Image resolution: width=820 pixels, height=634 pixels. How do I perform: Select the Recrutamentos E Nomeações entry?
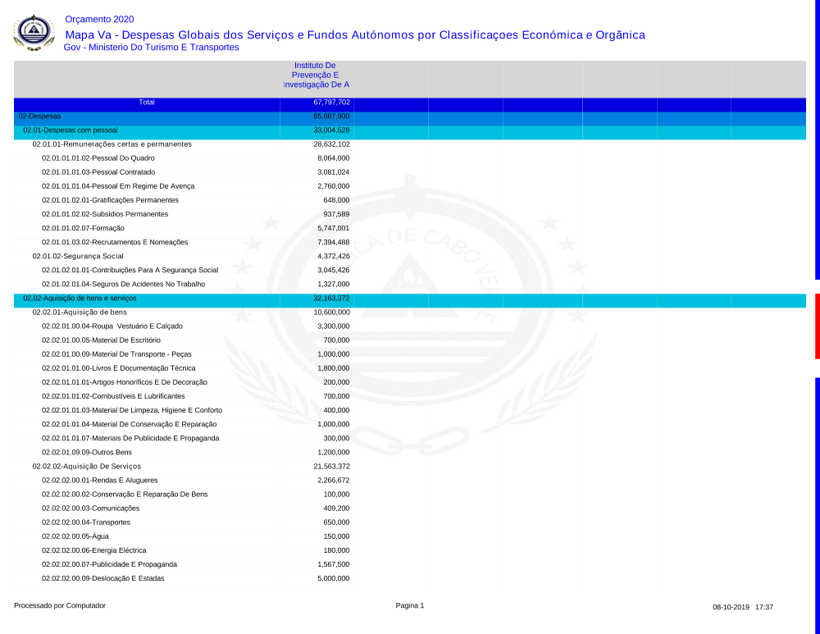click(115, 243)
